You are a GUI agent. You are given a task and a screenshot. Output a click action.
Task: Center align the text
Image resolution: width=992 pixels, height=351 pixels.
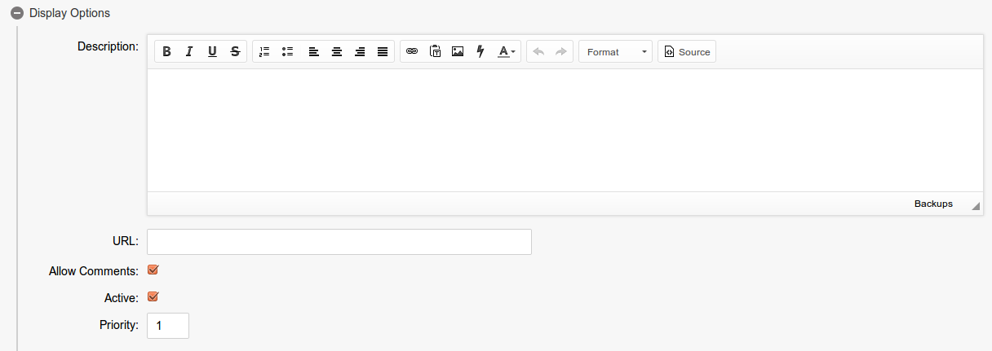click(x=336, y=52)
